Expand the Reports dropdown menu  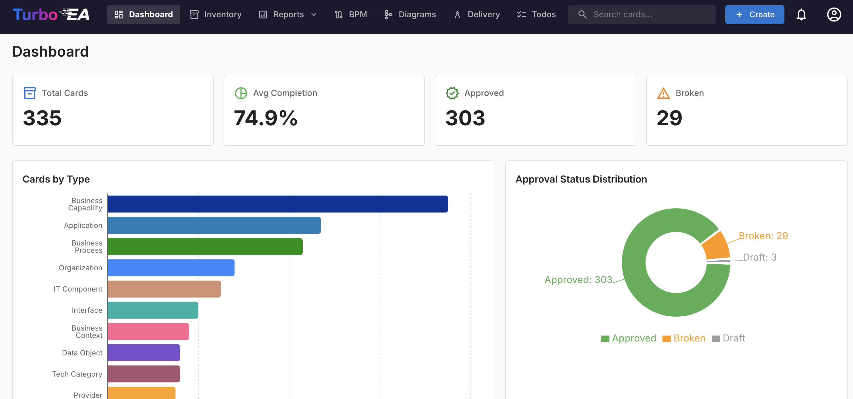pyautogui.click(x=288, y=14)
